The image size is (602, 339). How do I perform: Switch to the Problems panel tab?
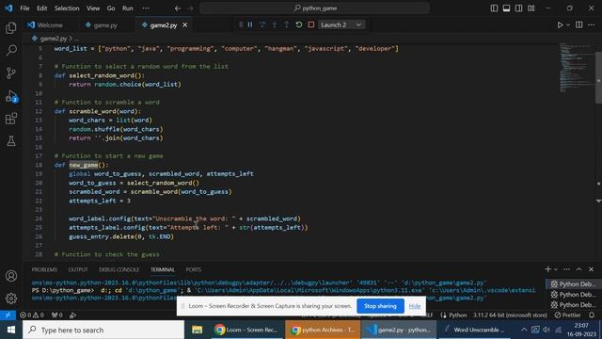44,269
